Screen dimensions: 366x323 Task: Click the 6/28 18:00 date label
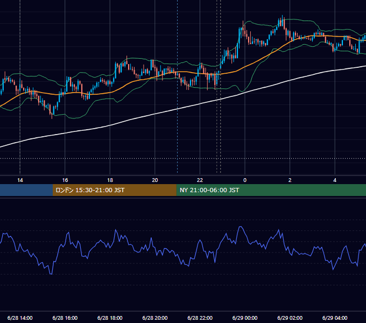[x=110, y=318]
